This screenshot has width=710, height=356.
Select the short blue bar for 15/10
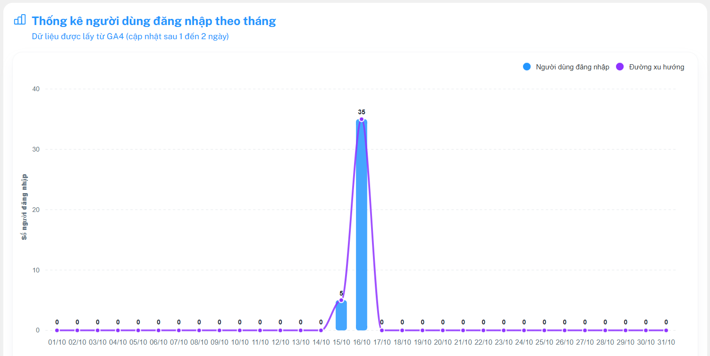pos(341,316)
